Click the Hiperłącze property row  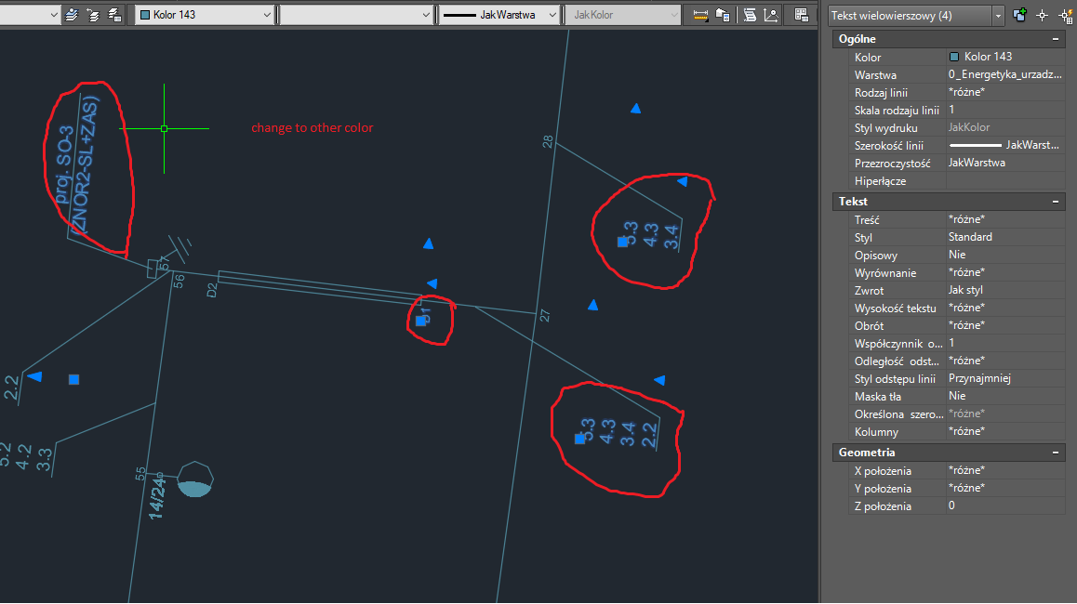1004,180
